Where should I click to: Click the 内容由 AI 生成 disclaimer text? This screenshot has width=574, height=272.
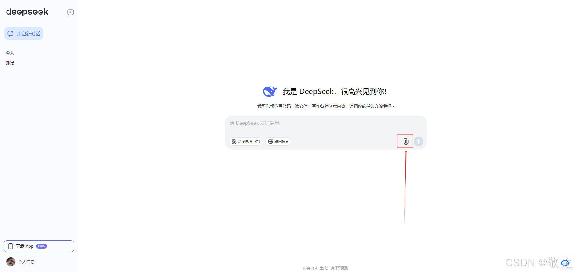point(326,268)
